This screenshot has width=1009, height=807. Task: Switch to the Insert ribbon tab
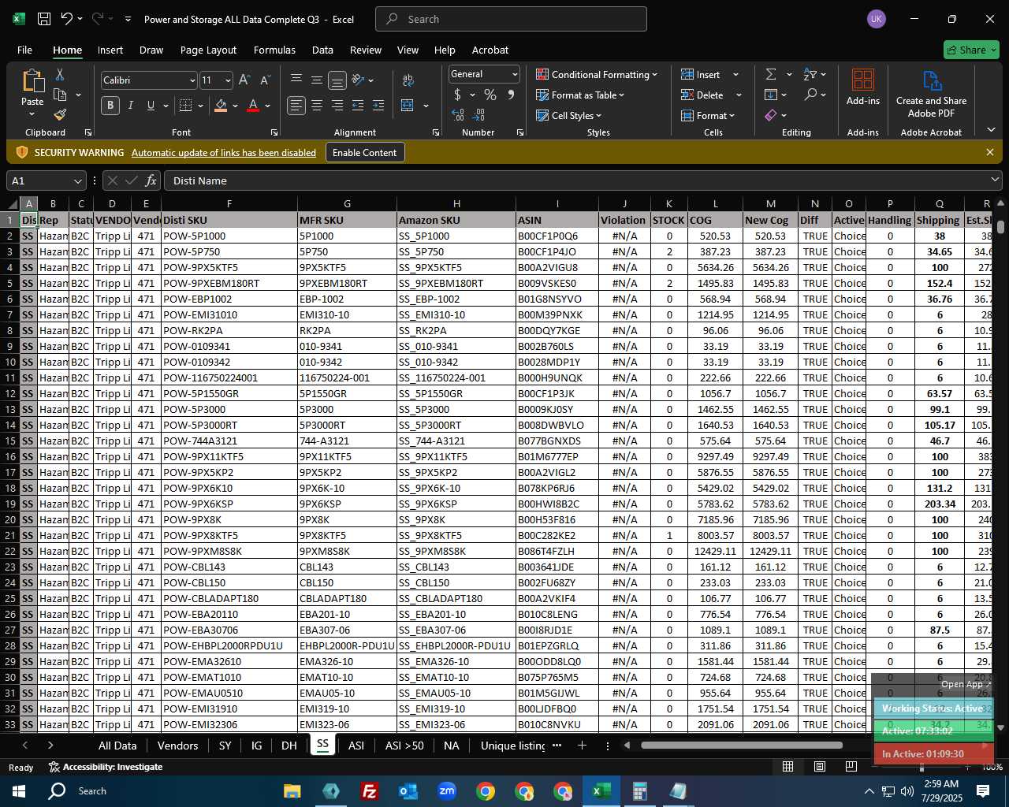pos(110,50)
